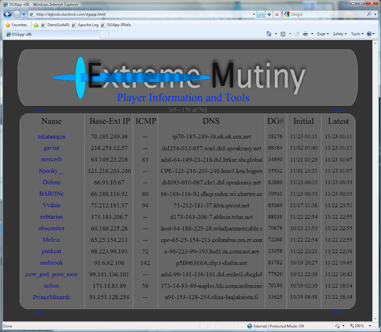Open player Melric link

coord(51,240)
